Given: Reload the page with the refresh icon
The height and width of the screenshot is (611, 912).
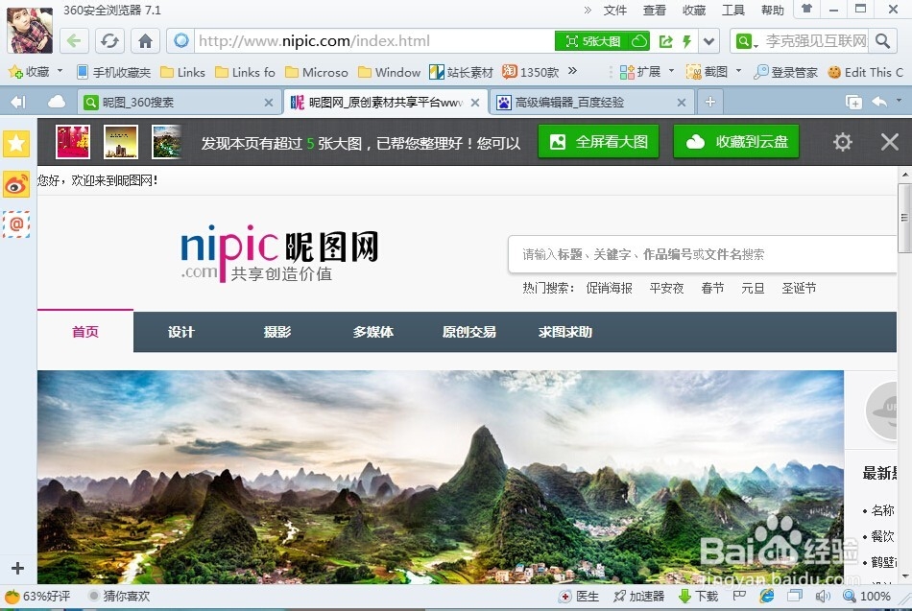Looking at the screenshot, I should pyautogui.click(x=109, y=41).
